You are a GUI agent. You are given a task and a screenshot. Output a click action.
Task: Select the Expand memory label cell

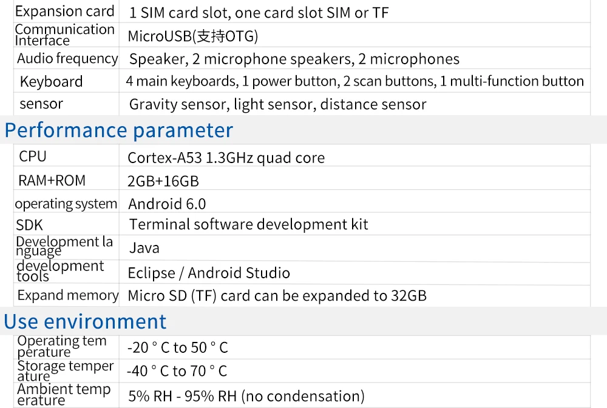tap(68, 295)
